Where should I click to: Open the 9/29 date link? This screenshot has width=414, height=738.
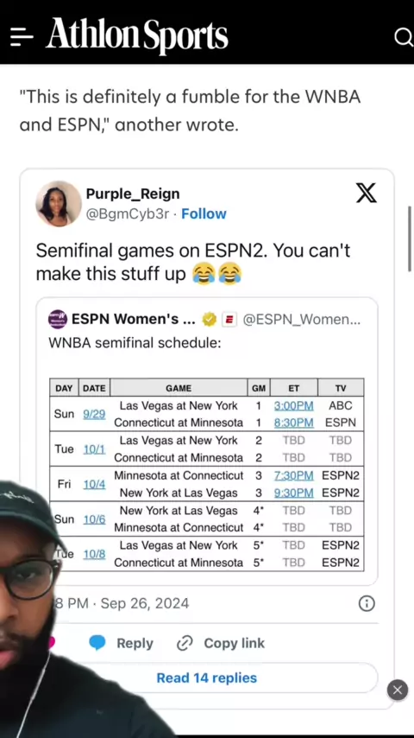pos(94,414)
